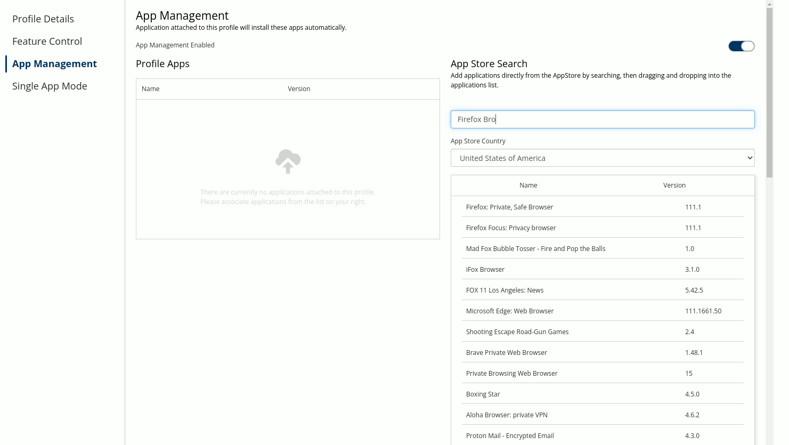789x445 pixels.
Task: Click inside the app search field
Action: click(602, 119)
